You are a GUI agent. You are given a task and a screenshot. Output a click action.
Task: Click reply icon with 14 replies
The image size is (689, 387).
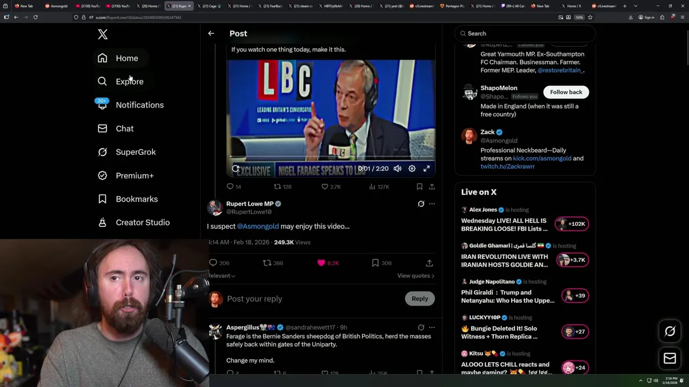230,187
